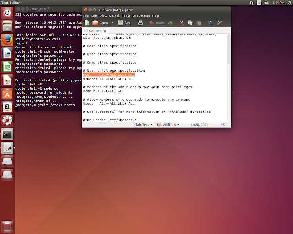Image resolution: width=293 pixels, height=234 pixels.
Task: Click the highlighted root ALL=(ALL:ALL) line
Action: [109, 74]
